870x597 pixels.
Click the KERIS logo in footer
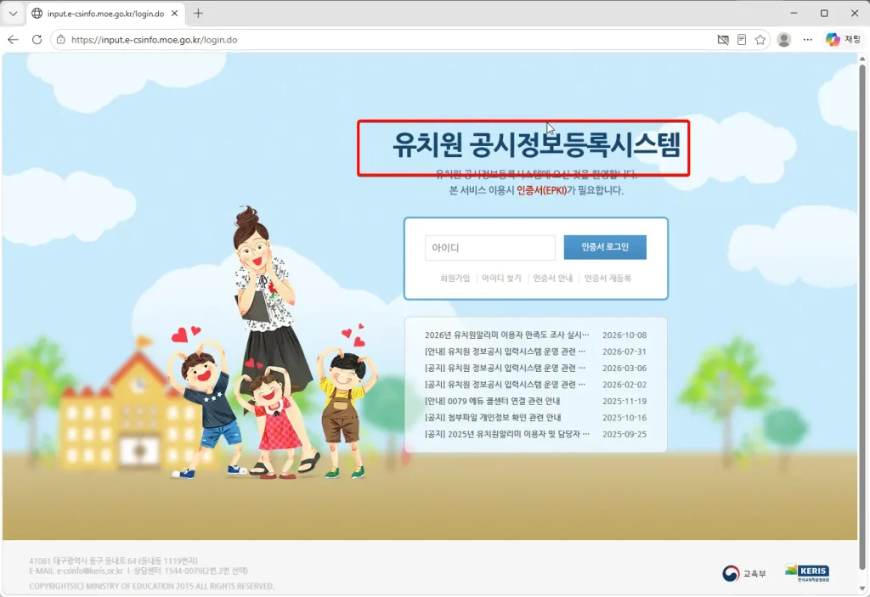pyautogui.click(x=807, y=572)
